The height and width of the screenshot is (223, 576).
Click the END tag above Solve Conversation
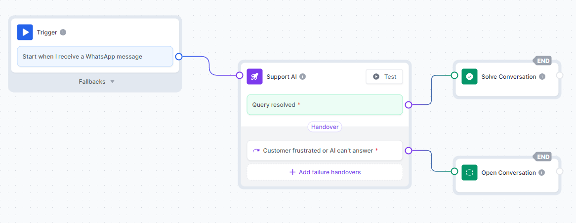[542, 61]
